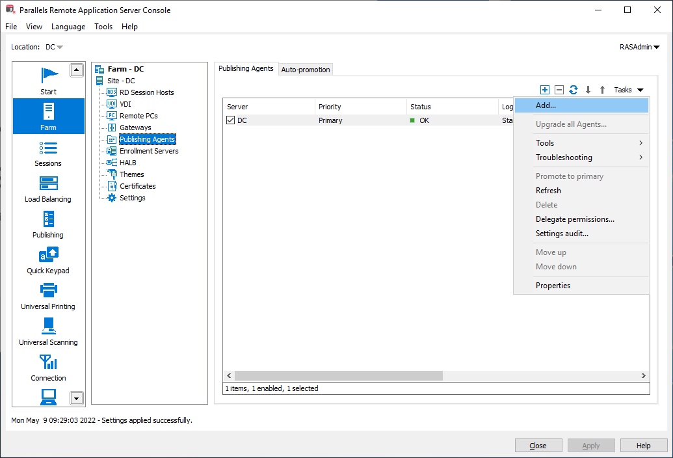Expand the Tools submenu arrow
The image size is (673, 458).
tap(640, 143)
